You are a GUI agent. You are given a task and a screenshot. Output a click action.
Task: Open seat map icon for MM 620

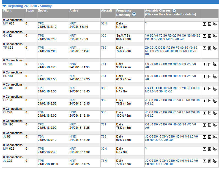click(x=215, y=24)
